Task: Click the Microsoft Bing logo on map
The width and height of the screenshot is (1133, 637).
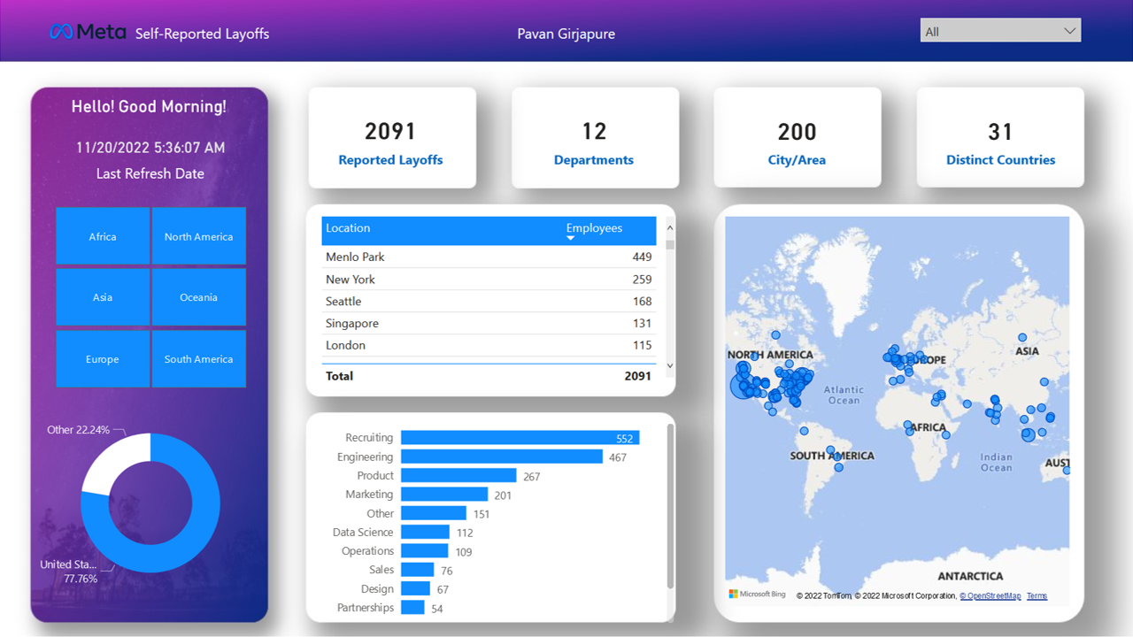Action: (757, 595)
